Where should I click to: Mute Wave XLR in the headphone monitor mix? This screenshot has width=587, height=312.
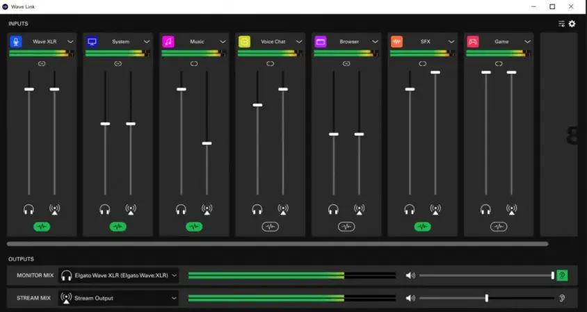pyautogui.click(x=29, y=209)
